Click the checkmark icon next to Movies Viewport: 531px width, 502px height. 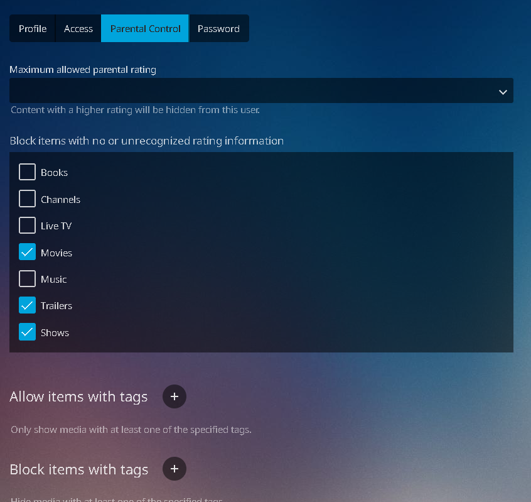point(27,253)
